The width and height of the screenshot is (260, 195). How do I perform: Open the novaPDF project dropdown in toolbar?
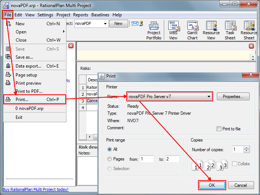click(91, 23)
